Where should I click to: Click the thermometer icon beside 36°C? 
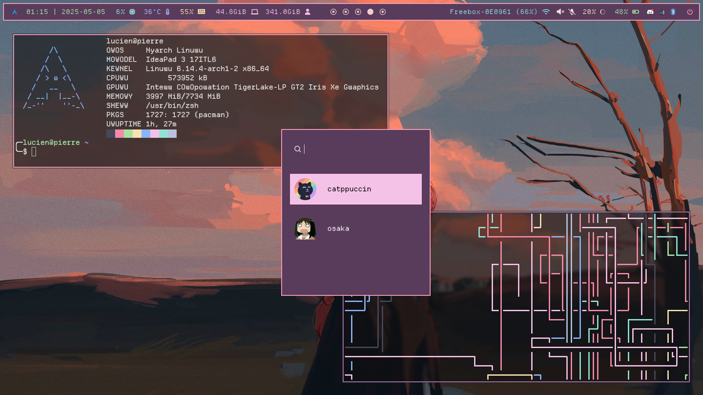point(167,12)
